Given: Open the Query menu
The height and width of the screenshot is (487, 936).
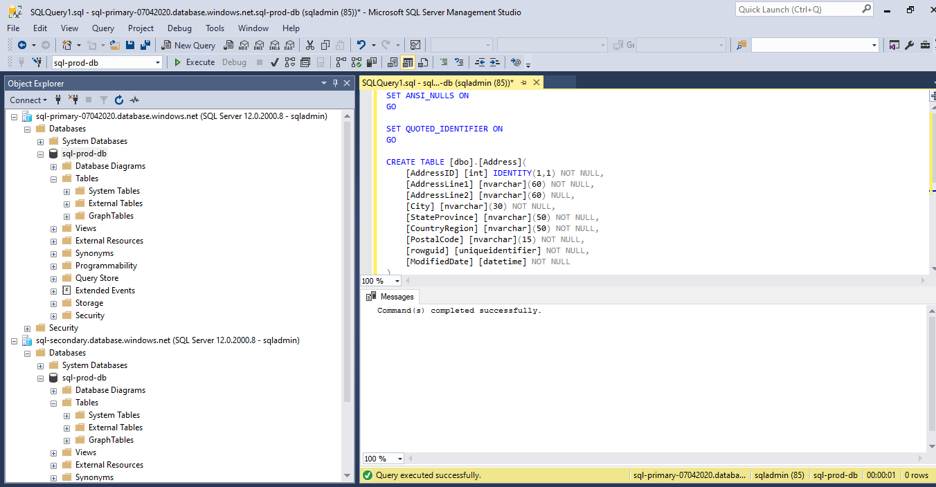Looking at the screenshot, I should 102,28.
